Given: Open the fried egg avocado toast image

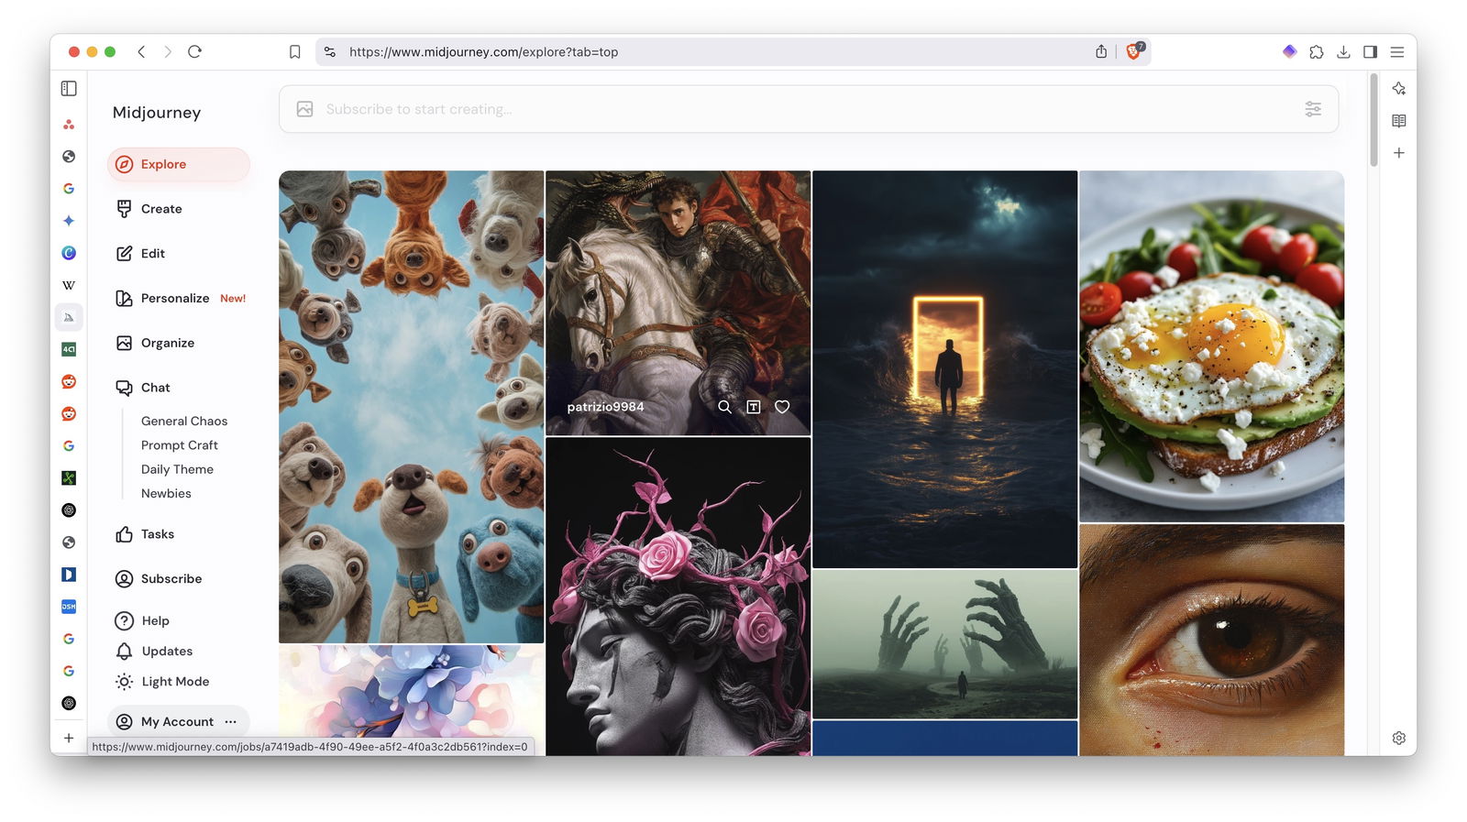Looking at the screenshot, I should 1211,346.
